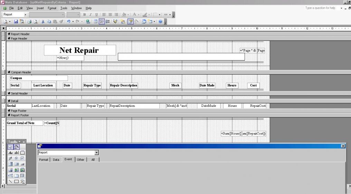
Task: Open the Tools menu
Action: pos(64,8)
